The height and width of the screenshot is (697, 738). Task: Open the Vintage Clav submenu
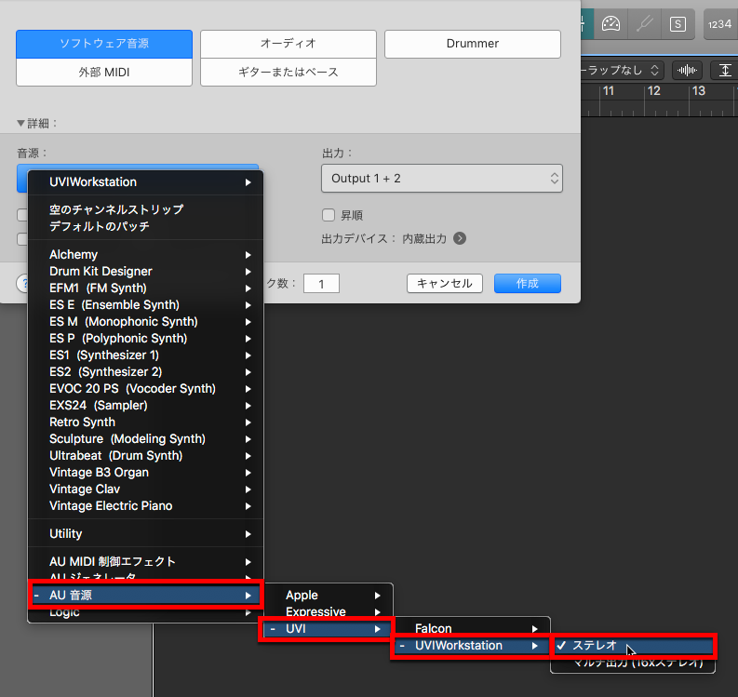pos(146,489)
